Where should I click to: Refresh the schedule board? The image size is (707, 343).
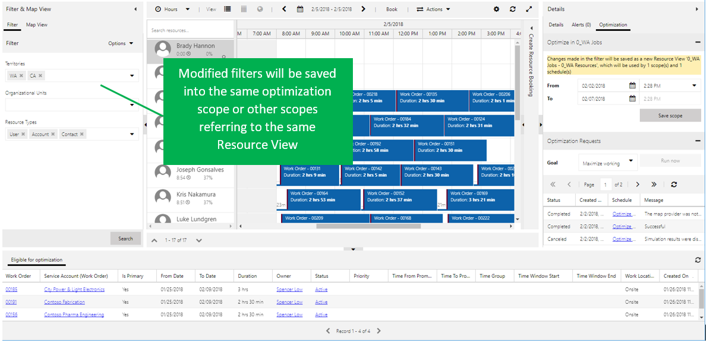[512, 9]
